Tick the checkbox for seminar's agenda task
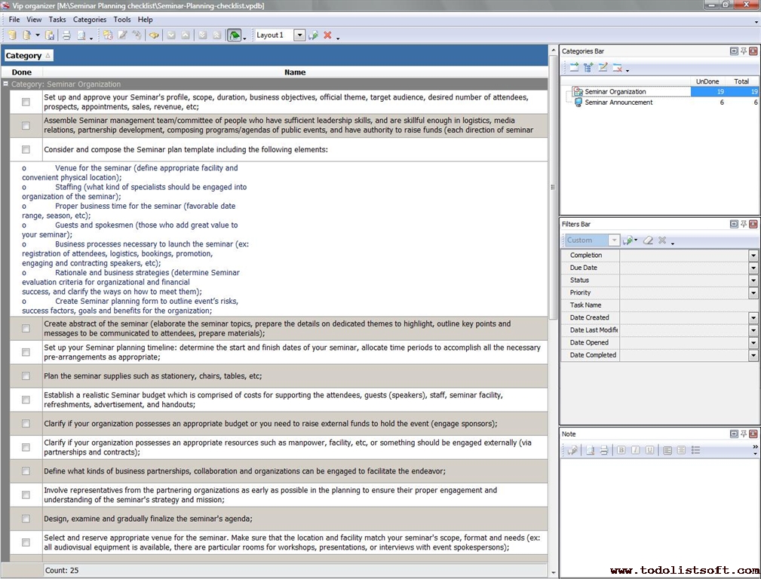761x579 pixels. [26, 519]
